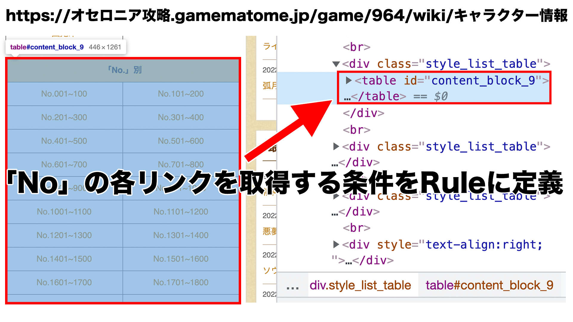Expand the table content_block_9 node

[x=348, y=80]
